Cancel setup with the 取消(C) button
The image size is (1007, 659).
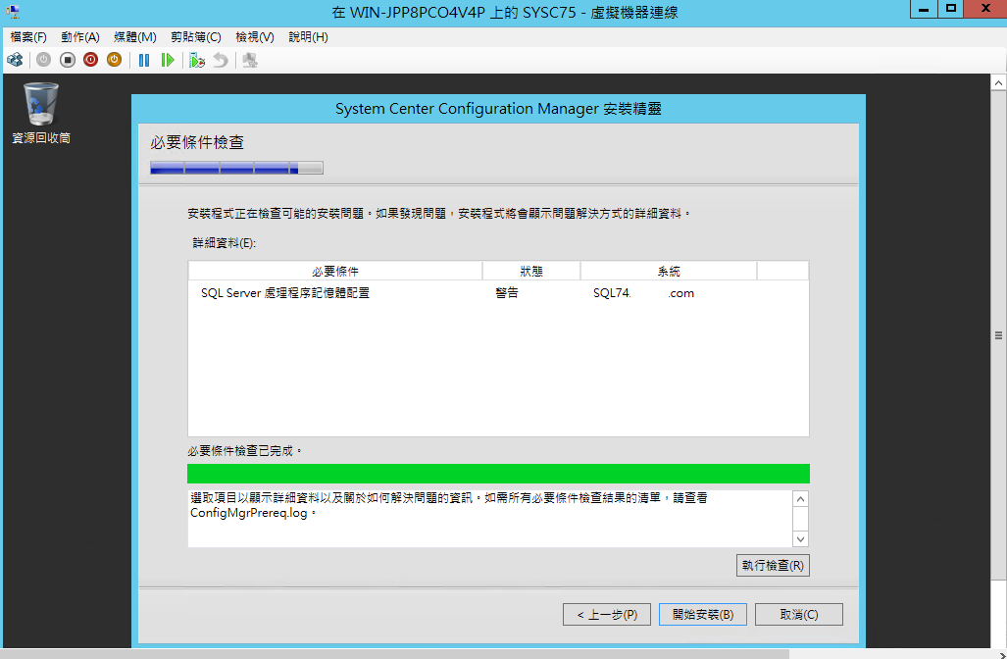coord(799,615)
